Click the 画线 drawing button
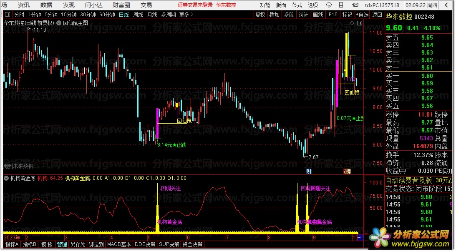The width and height of the screenshot is (456, 251). point(318,15)
